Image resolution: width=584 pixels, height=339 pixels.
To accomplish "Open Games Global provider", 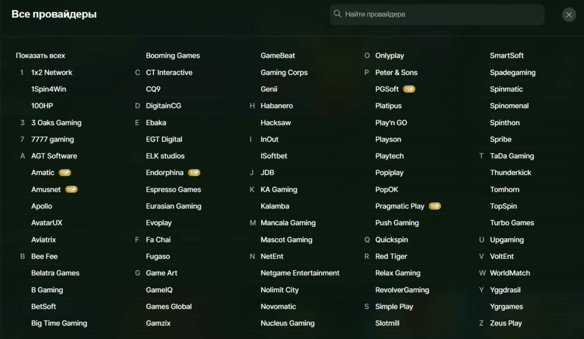I will 169,307.
